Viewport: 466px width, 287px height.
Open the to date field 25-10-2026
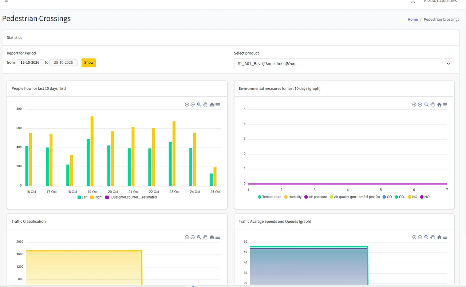coord(63,63)
